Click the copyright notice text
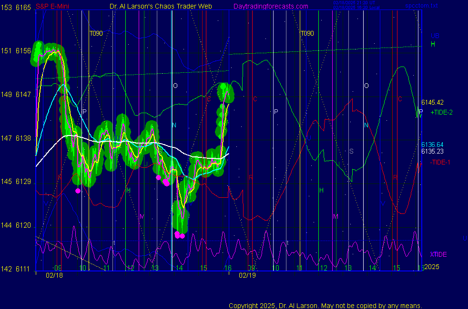Image resolution: width=468 pixels, height=309 pixels. click(326, 305)
